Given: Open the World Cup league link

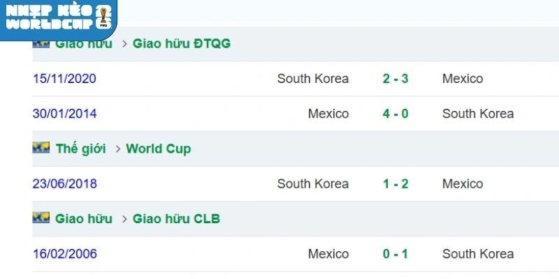Looking at the screenshot, I should (158, 149).
